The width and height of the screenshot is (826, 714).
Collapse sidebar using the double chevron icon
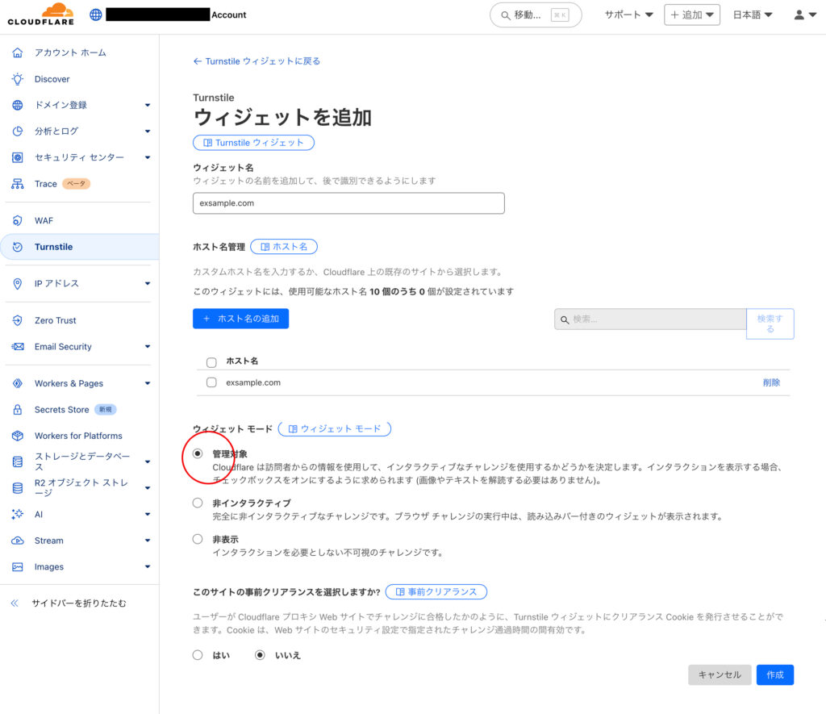pos(15,603)
